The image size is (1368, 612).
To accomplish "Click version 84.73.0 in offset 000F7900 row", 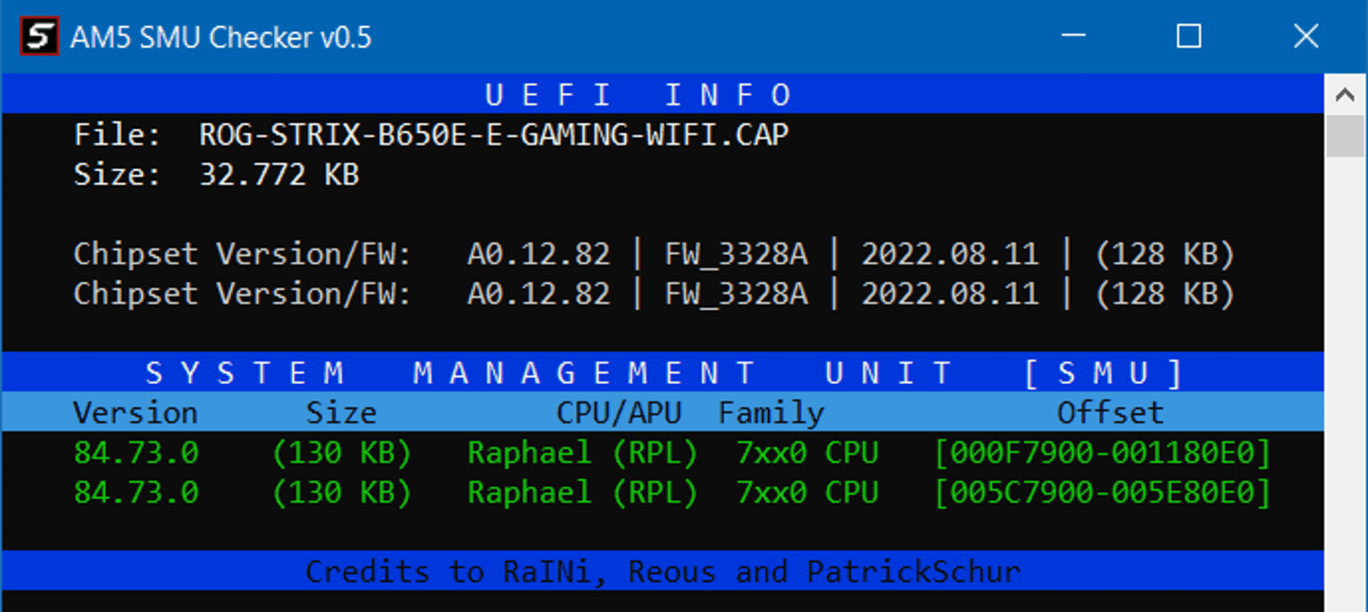I will [136, 453].
